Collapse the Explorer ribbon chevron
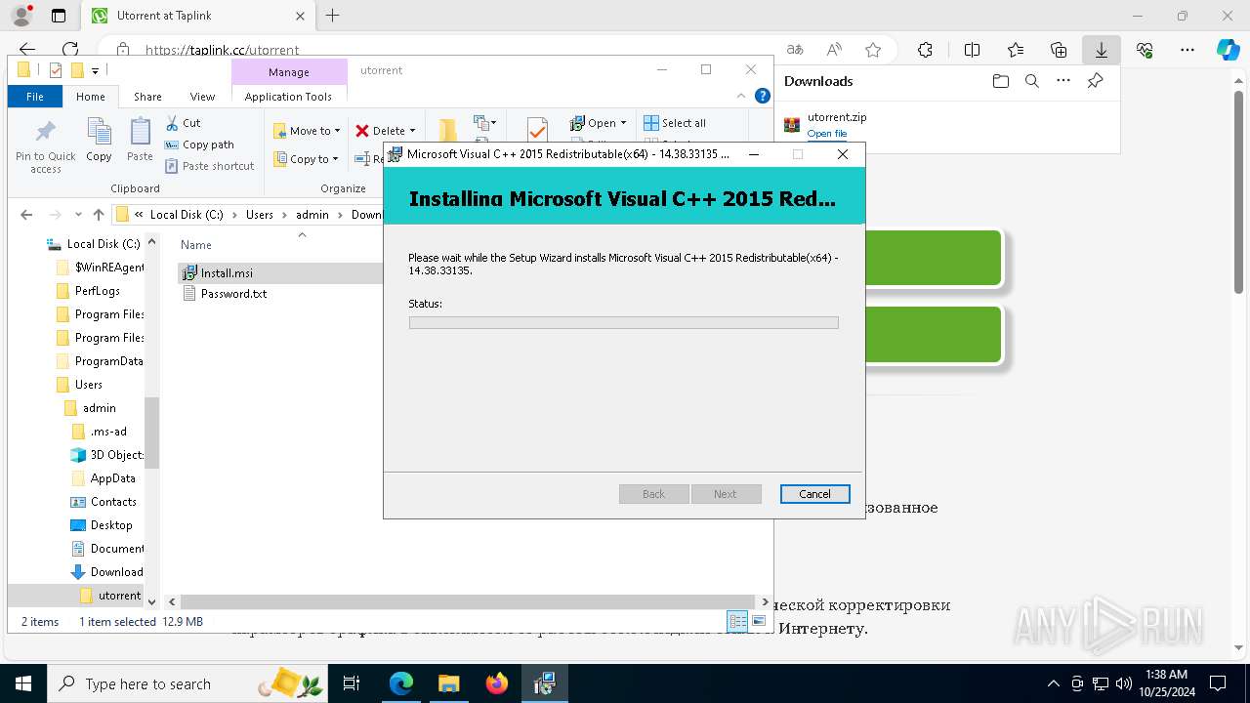1250x703 pixels. pyautogui.click(x=742, y=97)
